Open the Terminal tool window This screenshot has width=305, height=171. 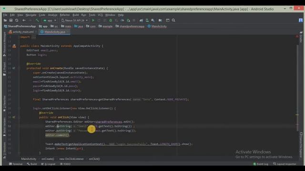pyautogui.click(x=16, y=164)
